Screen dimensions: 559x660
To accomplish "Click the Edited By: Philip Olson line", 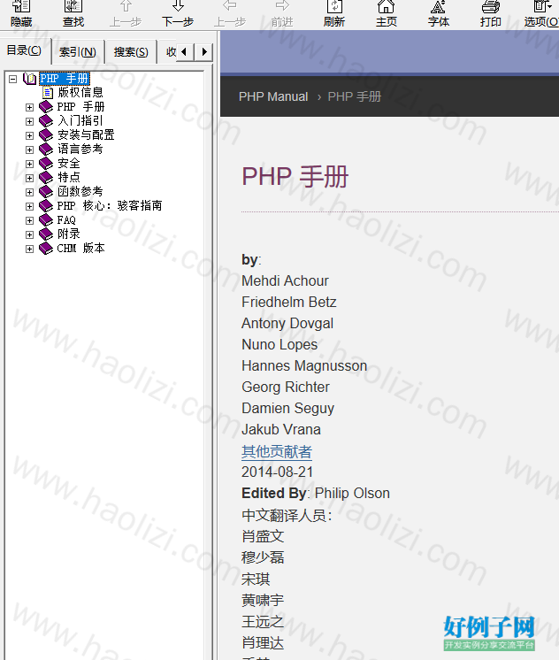I will 316,494.
